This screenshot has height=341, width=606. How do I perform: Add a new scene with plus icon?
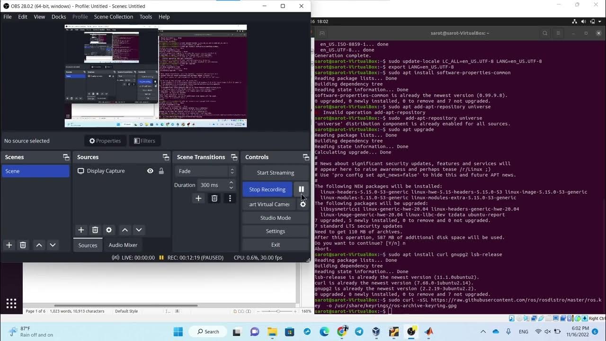click(x=9, y=245)
